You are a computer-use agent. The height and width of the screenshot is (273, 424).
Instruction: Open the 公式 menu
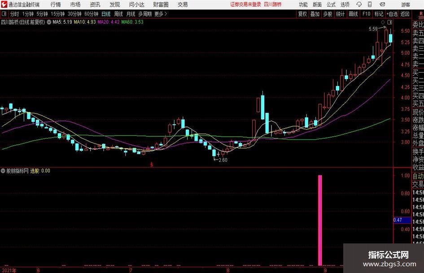(x=331, y=4)
